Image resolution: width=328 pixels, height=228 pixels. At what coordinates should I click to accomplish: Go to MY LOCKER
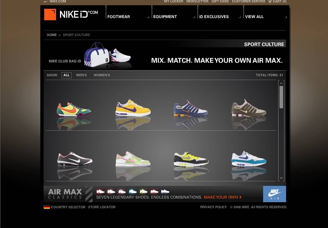[173, 2]
